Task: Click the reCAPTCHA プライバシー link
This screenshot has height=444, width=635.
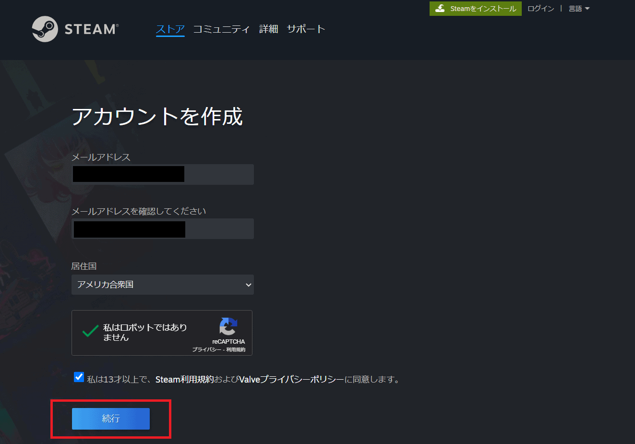Action: click(207, 349)
